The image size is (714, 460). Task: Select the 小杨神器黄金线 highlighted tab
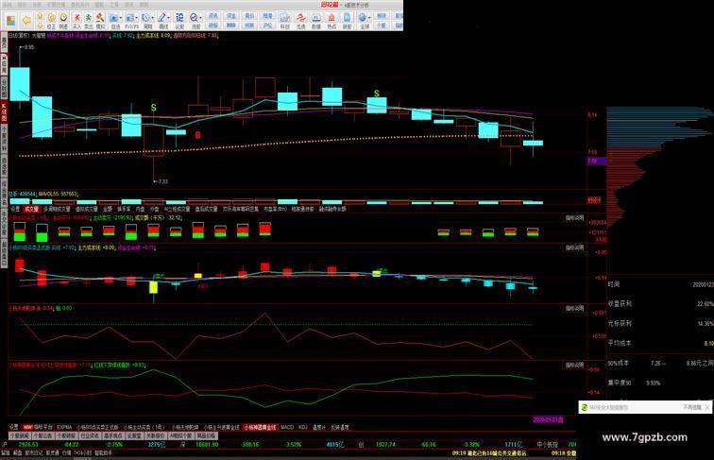click(260, 427)
